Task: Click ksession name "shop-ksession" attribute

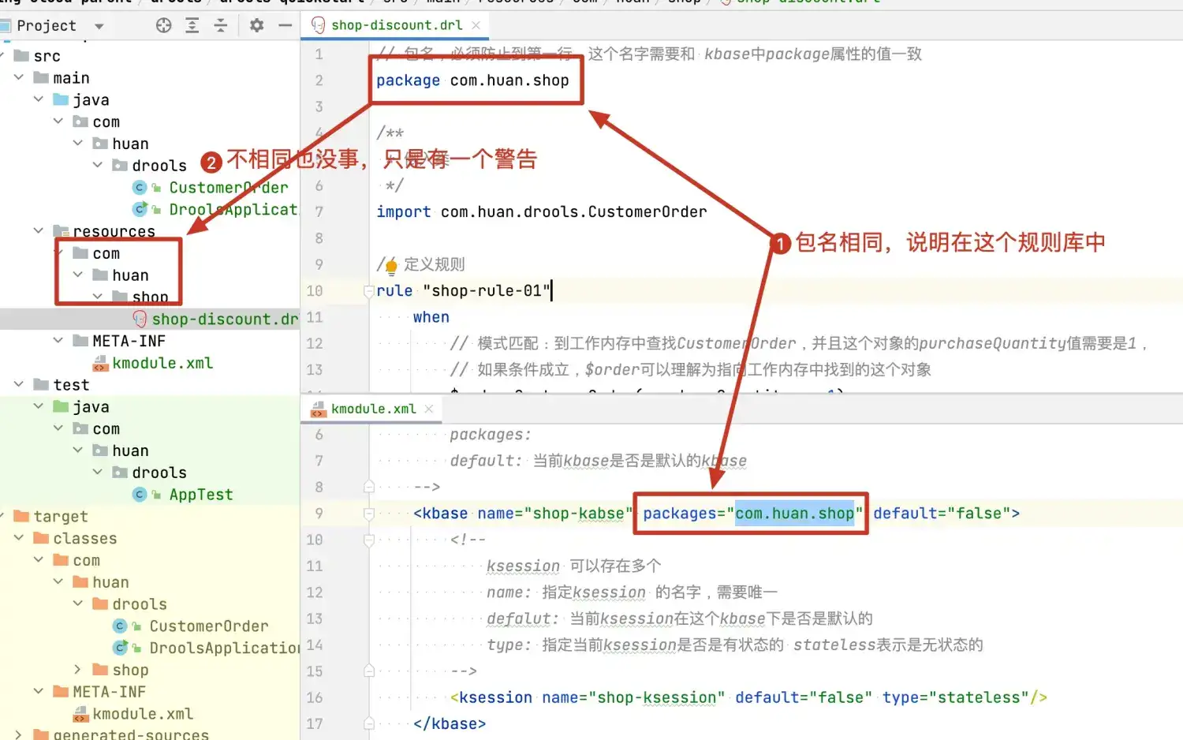Action: coord(633,697)
